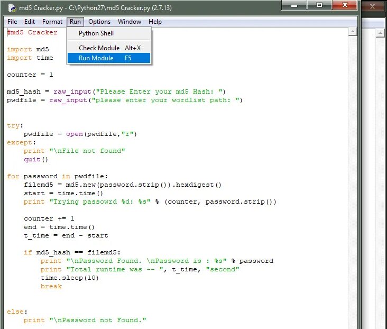Click the '\nFile not found' print line
This screenshot has height=329, width=387.
click(x=75, y=151)
